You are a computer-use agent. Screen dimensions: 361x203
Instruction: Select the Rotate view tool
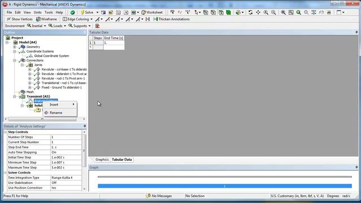[x=250, y=12]
